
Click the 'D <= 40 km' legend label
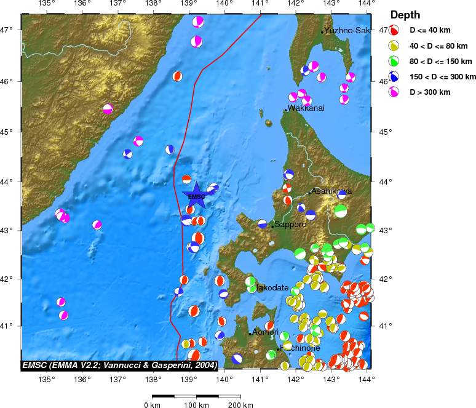433,30
